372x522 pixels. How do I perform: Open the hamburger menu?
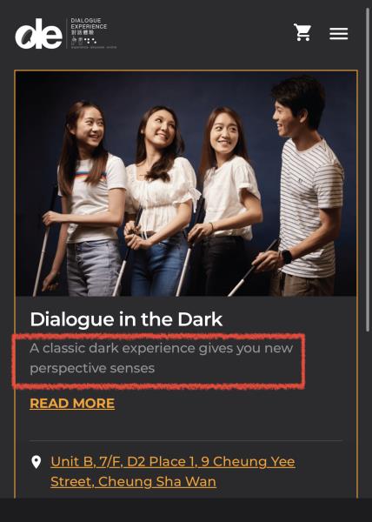(x=338, y=34)
